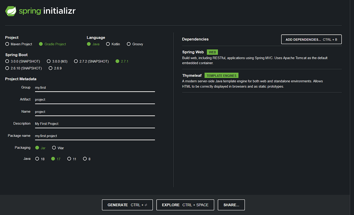The image size is (354, 215).
Task: Focus the Artifact input field
Action: point(95,100)
